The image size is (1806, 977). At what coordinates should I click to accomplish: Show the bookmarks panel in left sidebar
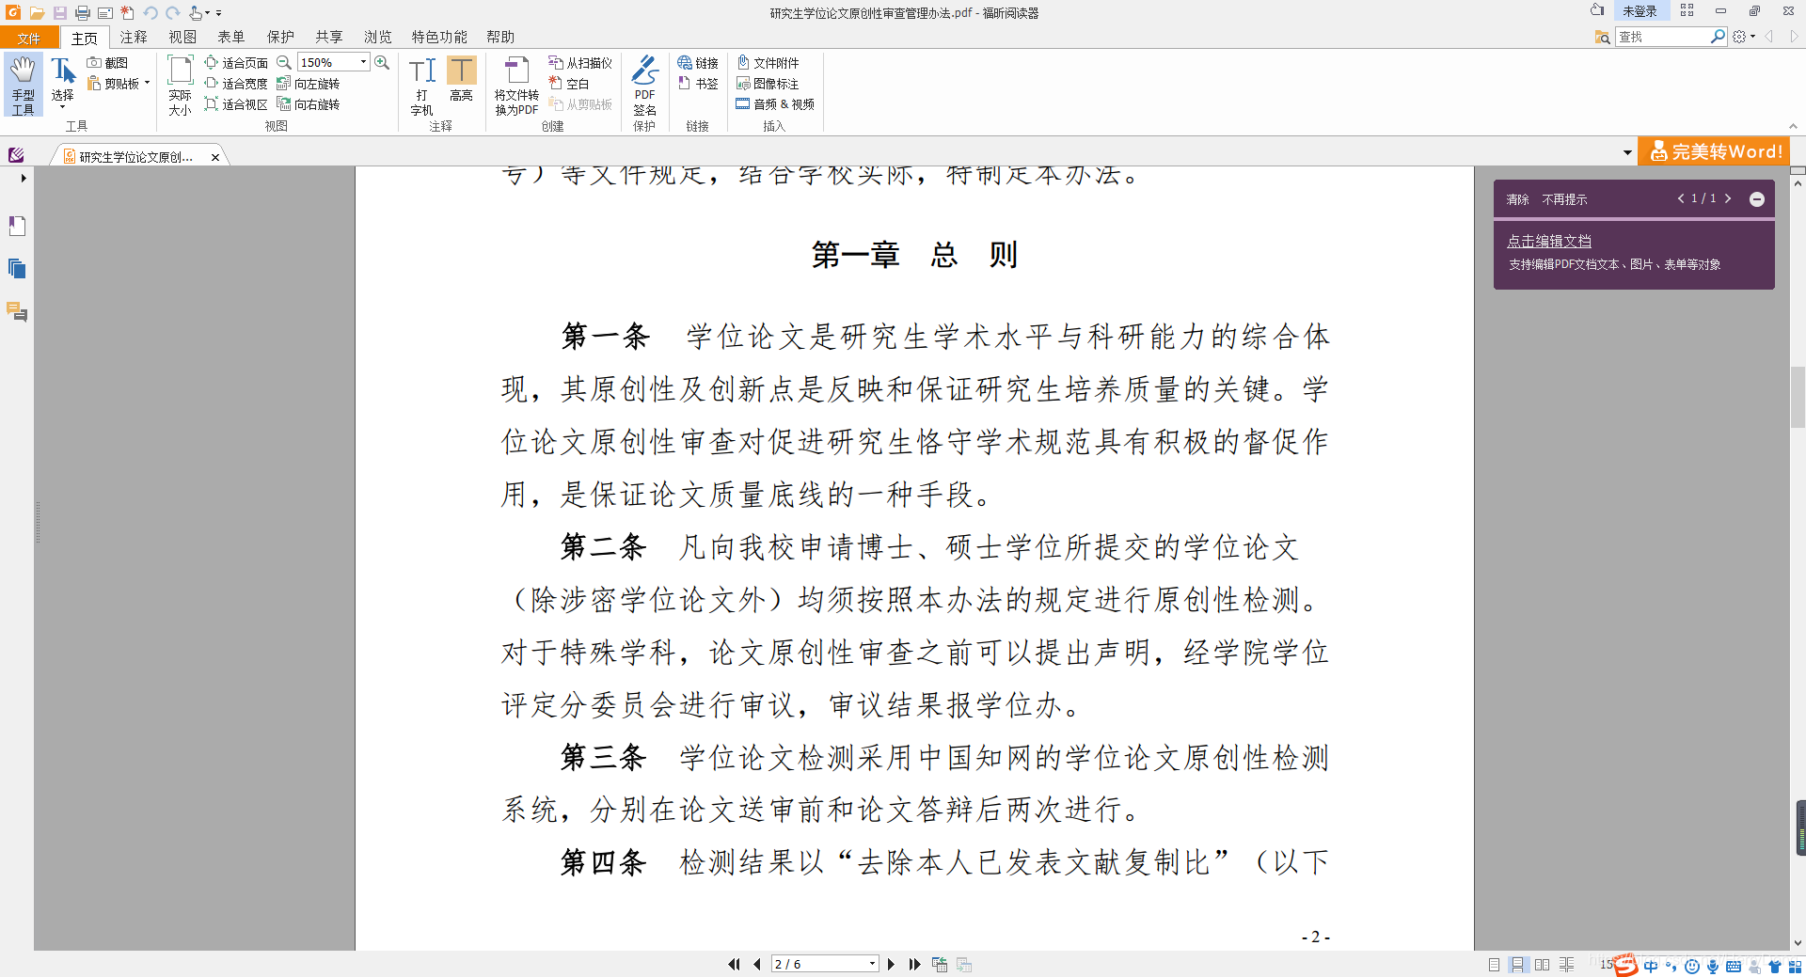pos(16,226)
